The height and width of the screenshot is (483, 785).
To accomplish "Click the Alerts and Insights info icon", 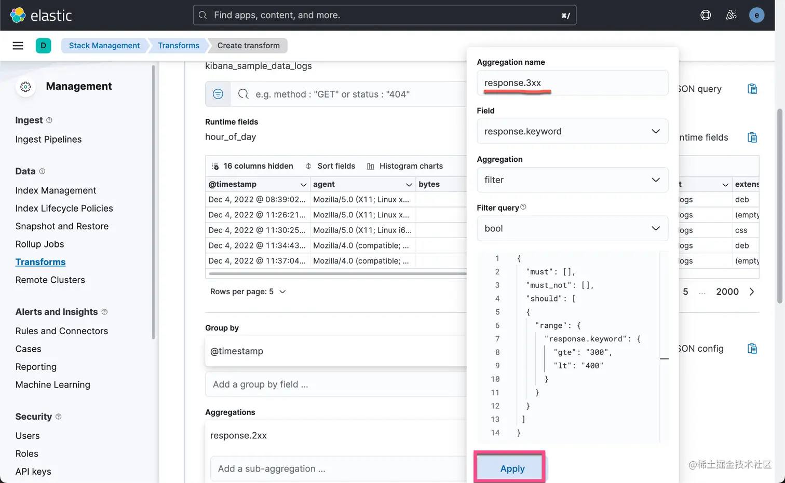I will 104,312.
